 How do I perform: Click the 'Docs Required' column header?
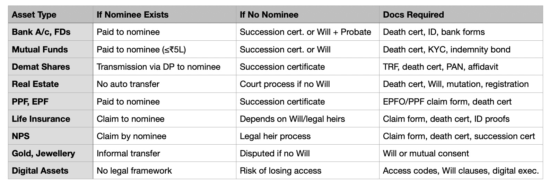pyautogui.click(x=461, y=14)
